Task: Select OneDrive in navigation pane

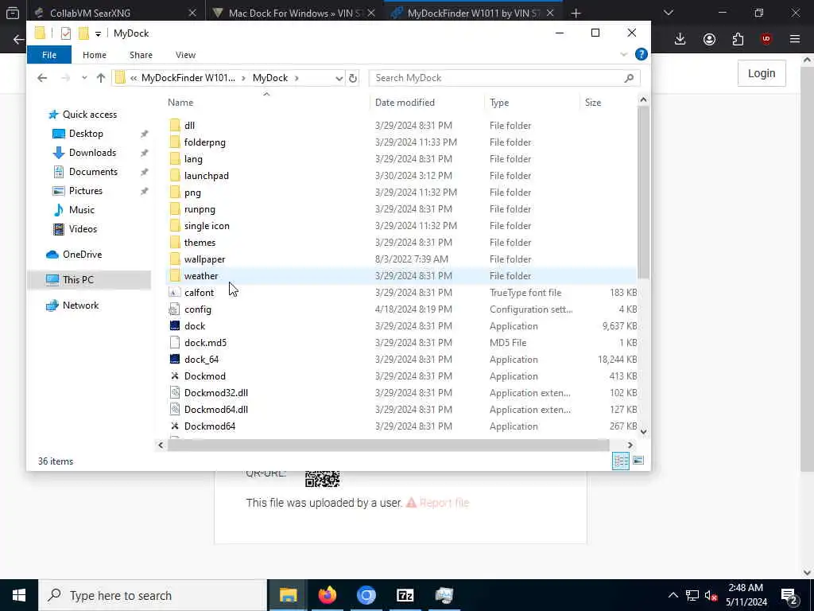Action: tap(82, 254)
